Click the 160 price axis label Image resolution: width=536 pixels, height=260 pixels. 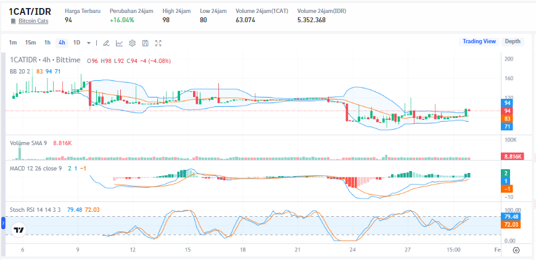point(509,78)
